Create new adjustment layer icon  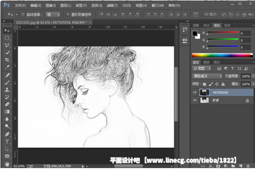[225, 166]
